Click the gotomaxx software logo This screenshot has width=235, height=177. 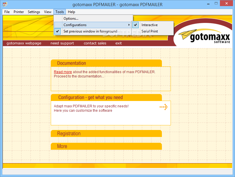pyautogui.click(x=204, y=36)
